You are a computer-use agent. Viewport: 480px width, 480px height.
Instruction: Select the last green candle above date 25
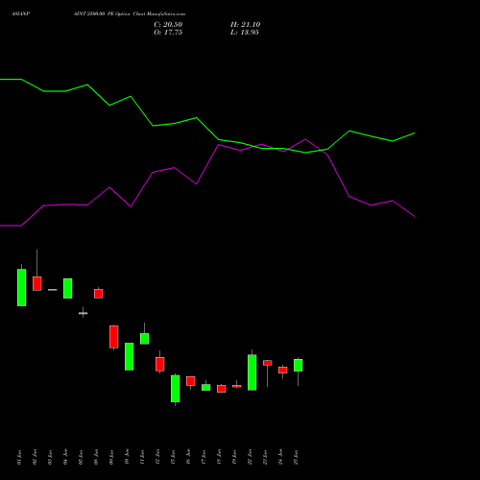click(x=299, y=365)
